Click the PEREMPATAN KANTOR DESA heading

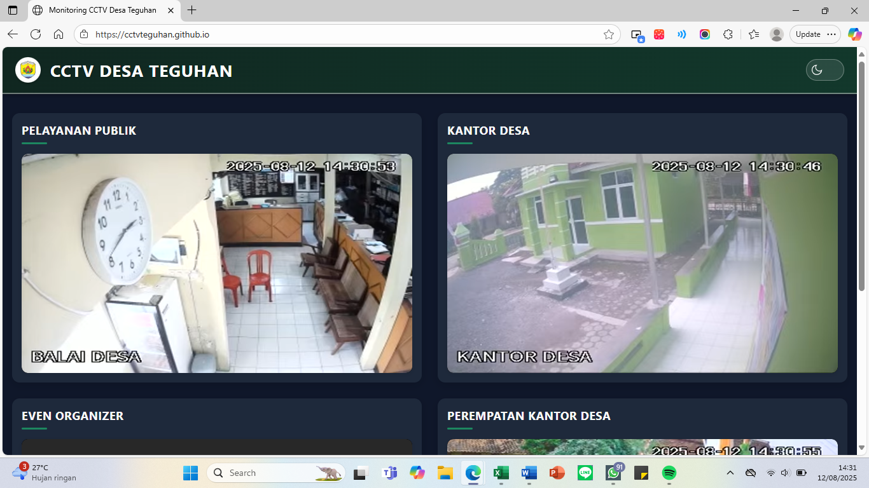pyautogui.click(x=529, y=416)
